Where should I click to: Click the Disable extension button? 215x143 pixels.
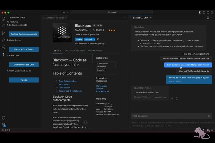click(79, 39)
